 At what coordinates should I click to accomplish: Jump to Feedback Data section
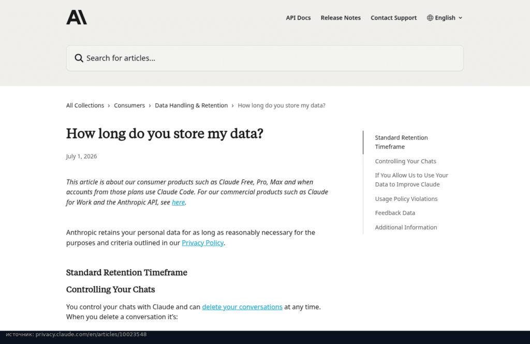tap(395, 213)
